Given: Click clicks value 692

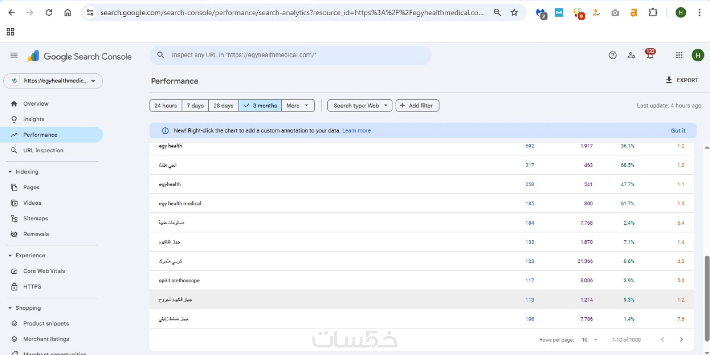Looking at the screenshot, I should (x=530, y=146).
